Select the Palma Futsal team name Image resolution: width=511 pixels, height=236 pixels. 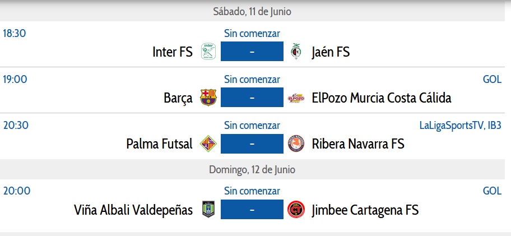tap(160, 144)
